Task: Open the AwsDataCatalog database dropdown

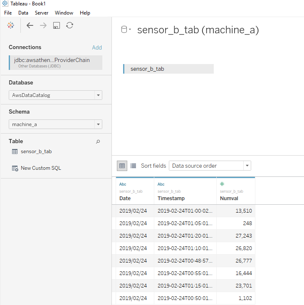Action: [x=55, y=95]
